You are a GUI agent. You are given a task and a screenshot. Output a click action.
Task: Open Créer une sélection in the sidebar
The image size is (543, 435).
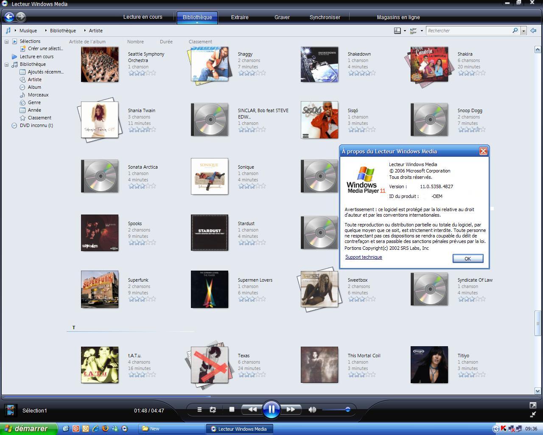(x=45, y=49)
